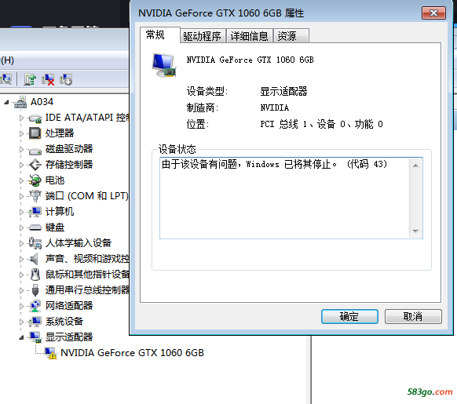Expand the 磁盘驱动器 disk drives node
Screen dimensions: 457x404
click(x=21, y=149)
